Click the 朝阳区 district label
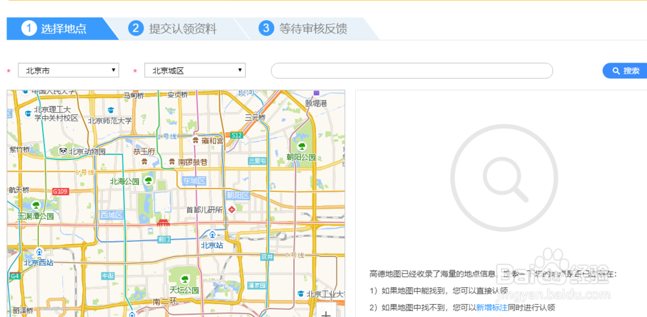 pyautogui.click(x=238, y=195)
